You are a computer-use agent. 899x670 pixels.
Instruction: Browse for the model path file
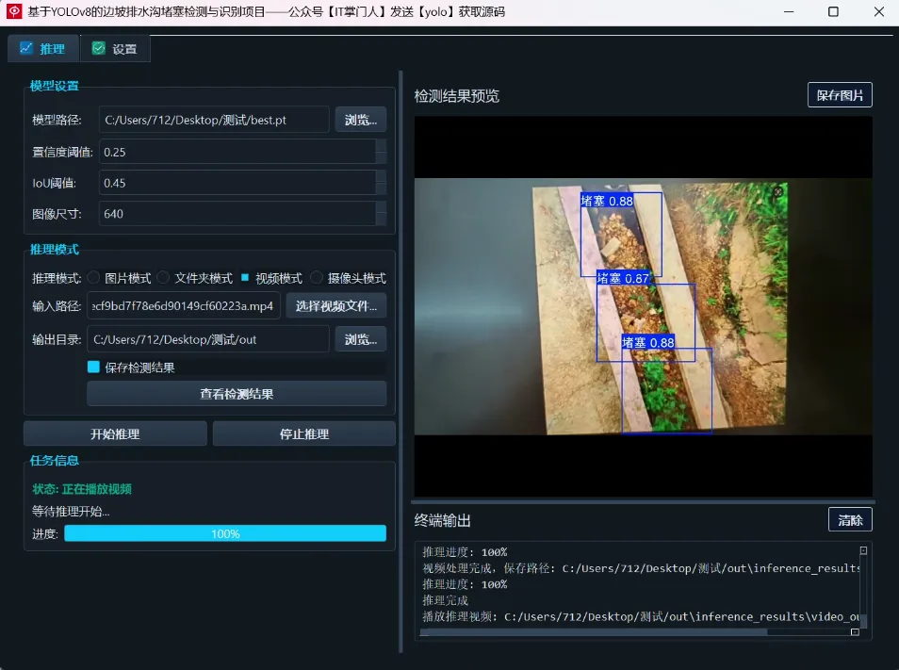tap(361, 120)
